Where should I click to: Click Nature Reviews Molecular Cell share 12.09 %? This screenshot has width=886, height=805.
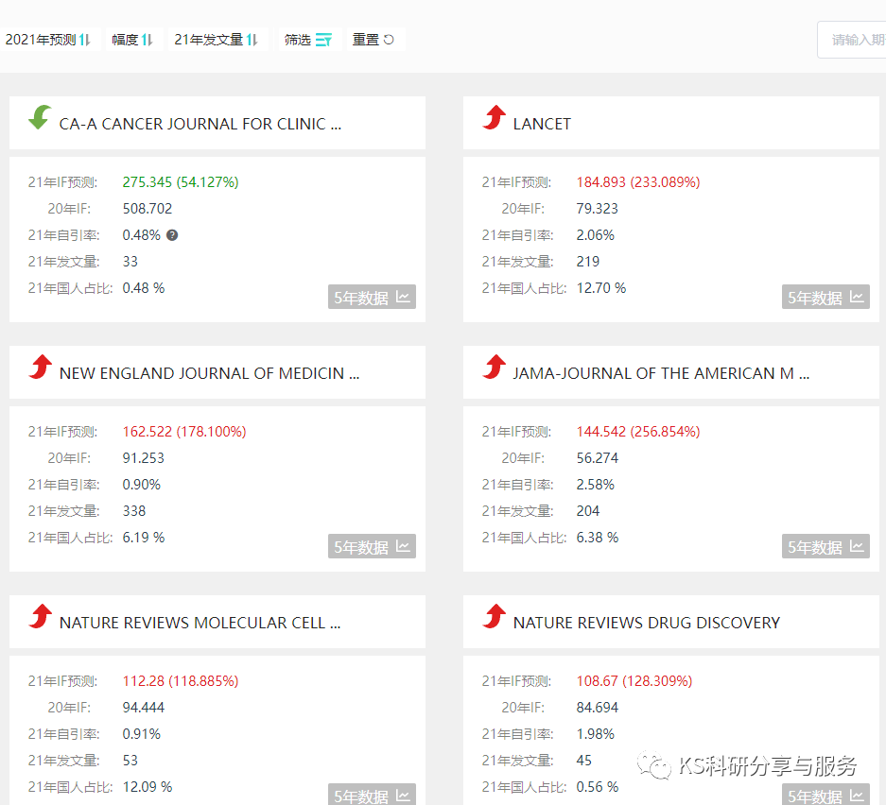point(147,787)
